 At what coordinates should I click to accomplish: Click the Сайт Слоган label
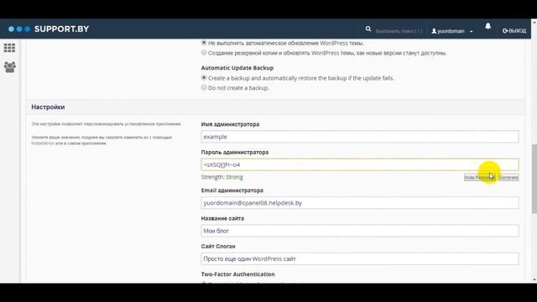[218, 246]
